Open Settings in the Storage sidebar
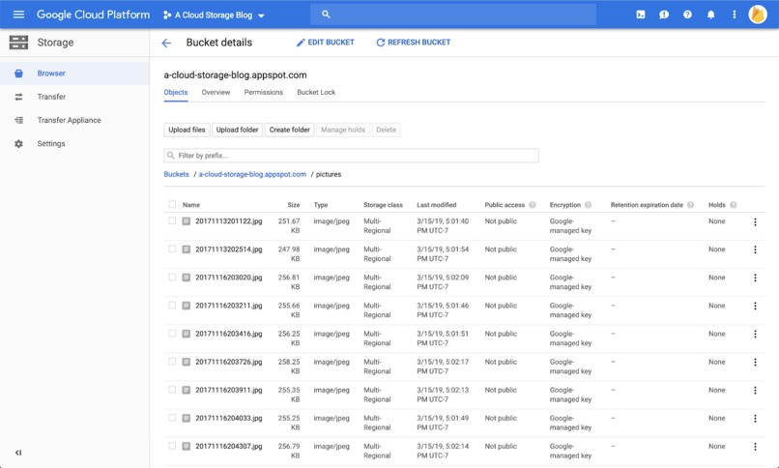This screenshot has height=468, width=779. 74,143
